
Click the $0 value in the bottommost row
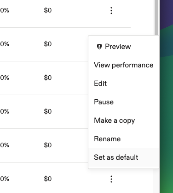click(x=48, y=179)
